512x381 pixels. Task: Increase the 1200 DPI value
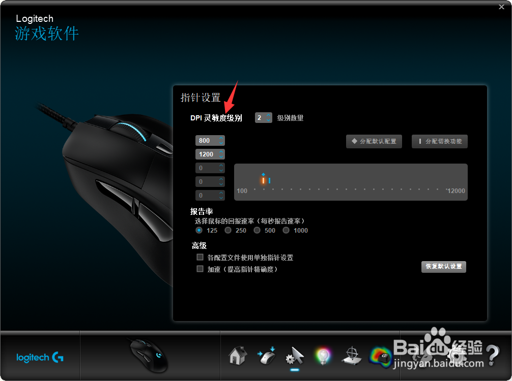pos(221,152)
